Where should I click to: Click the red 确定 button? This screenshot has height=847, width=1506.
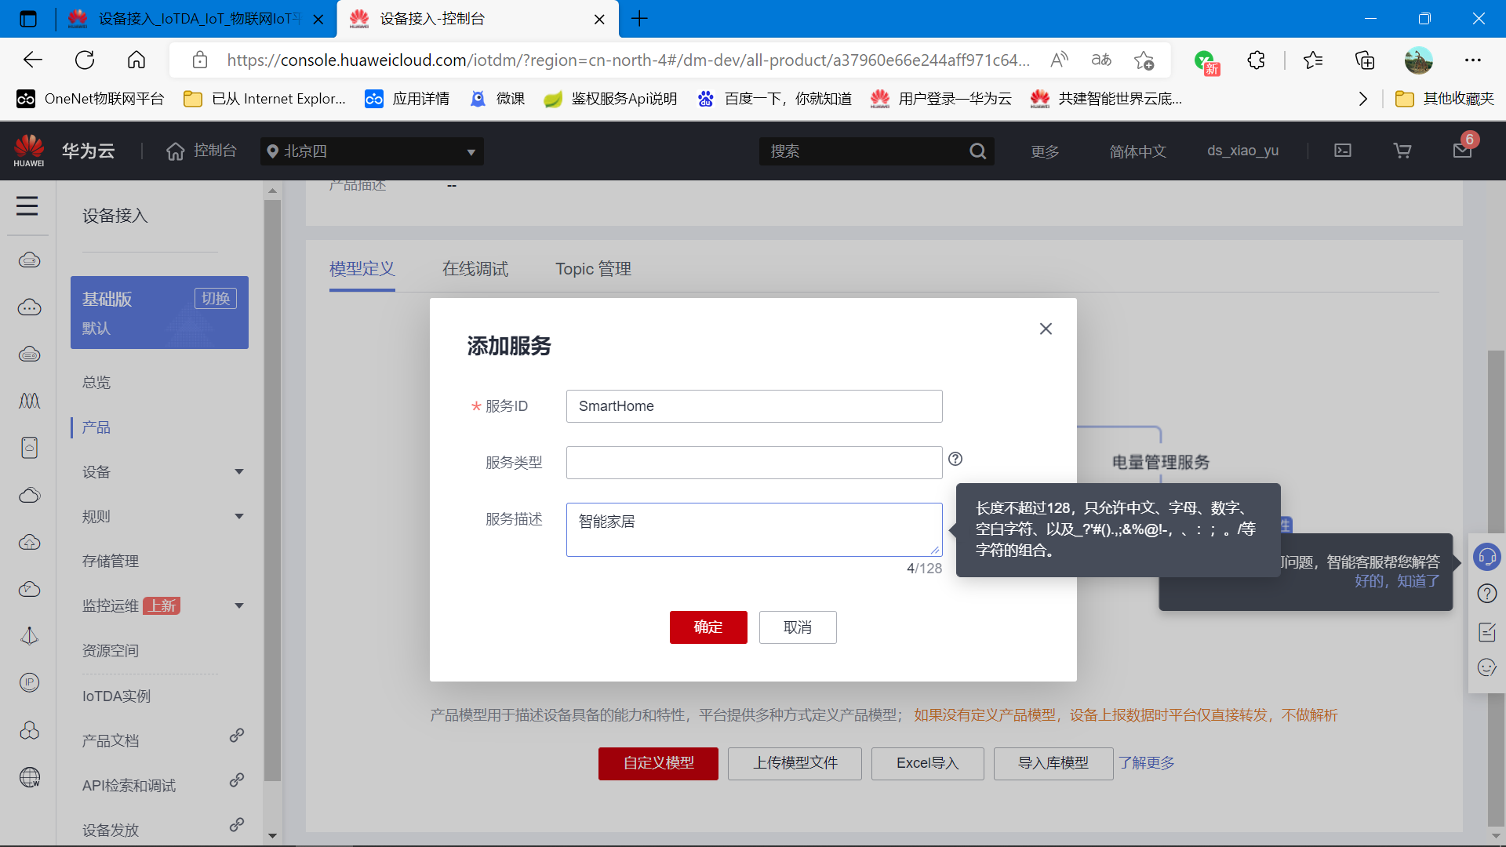[x=708, y=627]
